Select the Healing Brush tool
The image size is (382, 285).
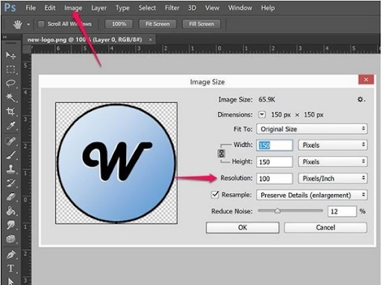[10, 141]
